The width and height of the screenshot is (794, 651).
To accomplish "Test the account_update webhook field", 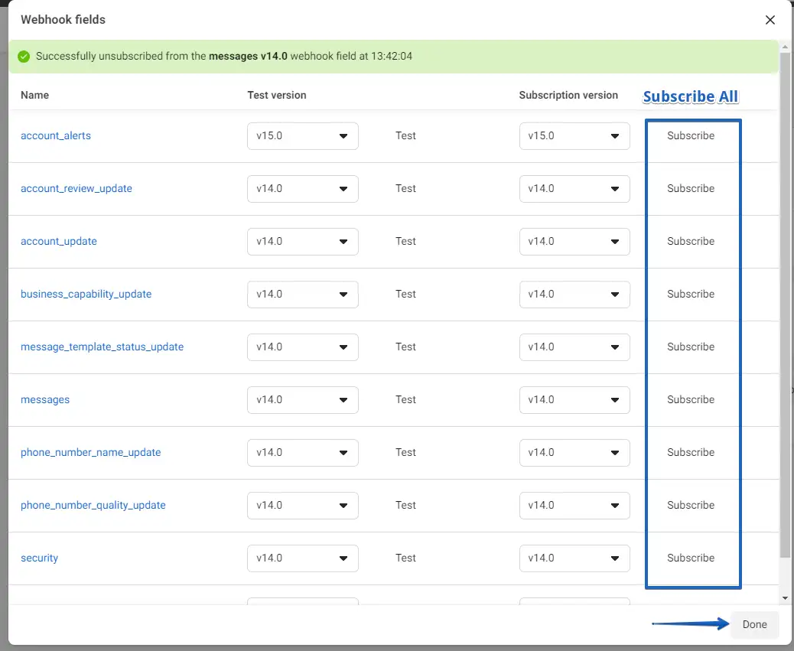I will coord(405,242).
